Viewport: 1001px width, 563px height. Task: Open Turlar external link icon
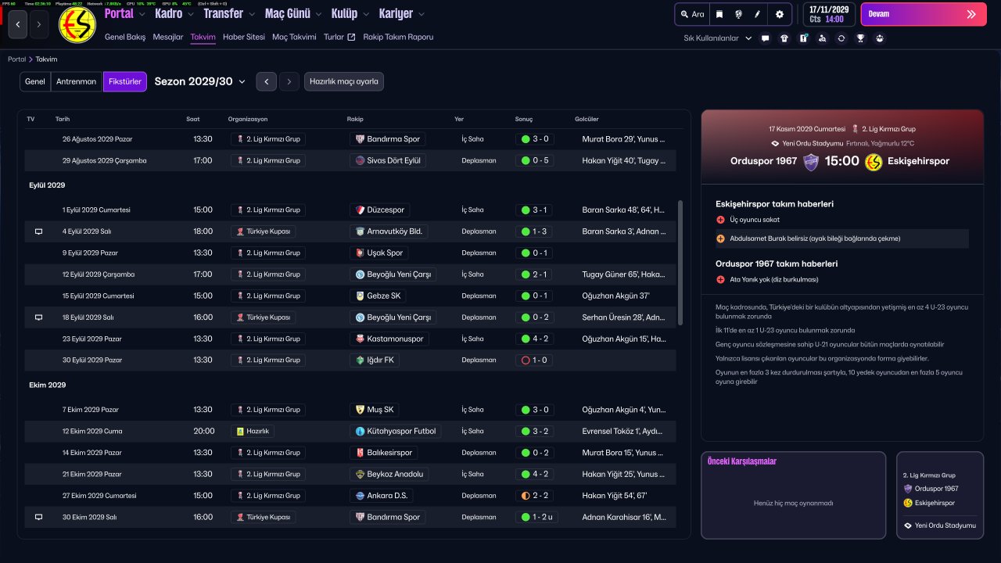pyautogui.click(x=351, y=37)
